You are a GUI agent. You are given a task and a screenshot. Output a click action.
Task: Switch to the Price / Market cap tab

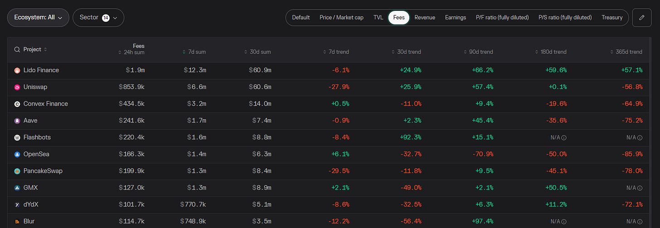(x=341, y=18)
